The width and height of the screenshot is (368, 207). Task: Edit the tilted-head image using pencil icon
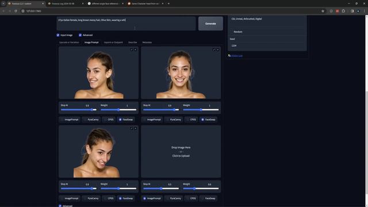[x=132, y=129]
